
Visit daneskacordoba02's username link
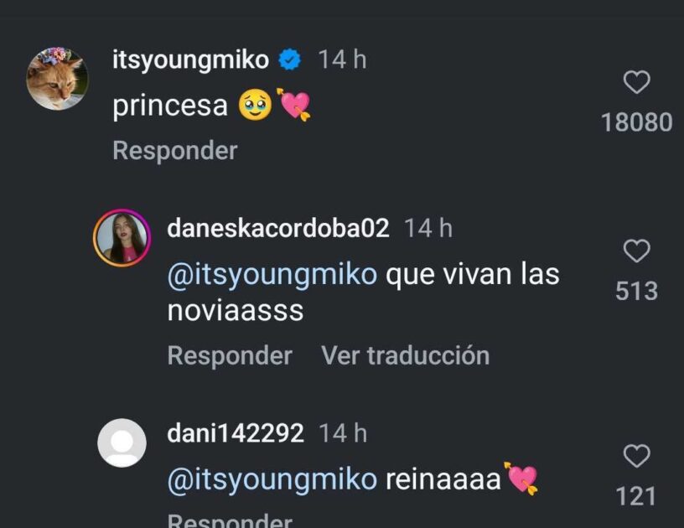[x=278, y=229]
